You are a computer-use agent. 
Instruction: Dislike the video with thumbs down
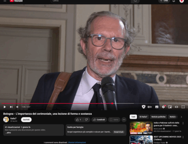coord(86,120)
